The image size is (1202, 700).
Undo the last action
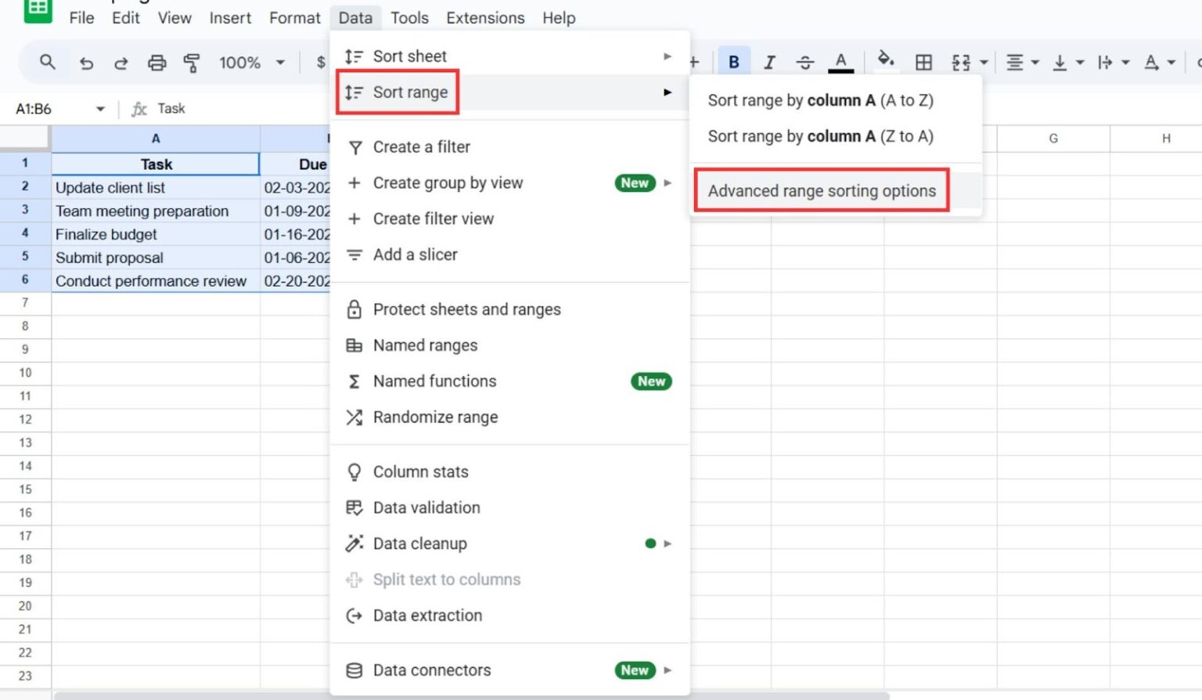pyautogui.click(x=86, y=62)
